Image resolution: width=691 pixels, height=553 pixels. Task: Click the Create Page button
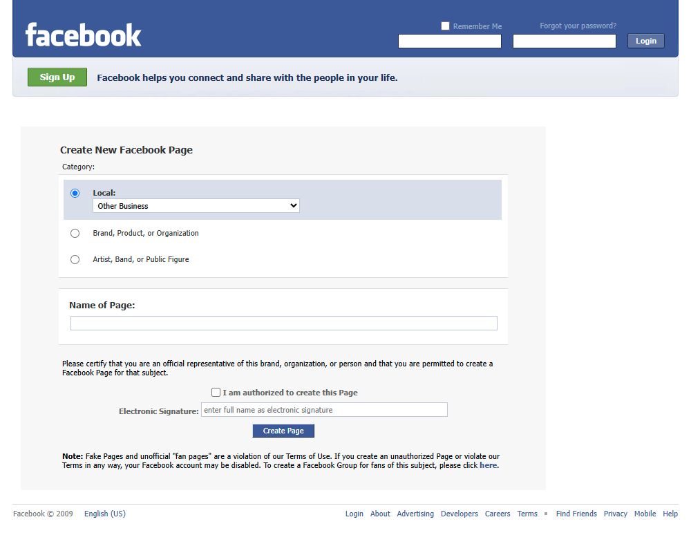283,431
